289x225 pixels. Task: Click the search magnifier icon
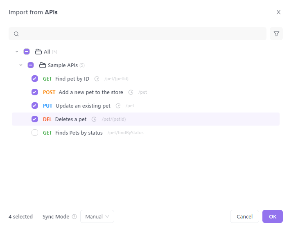click(16, 34)
